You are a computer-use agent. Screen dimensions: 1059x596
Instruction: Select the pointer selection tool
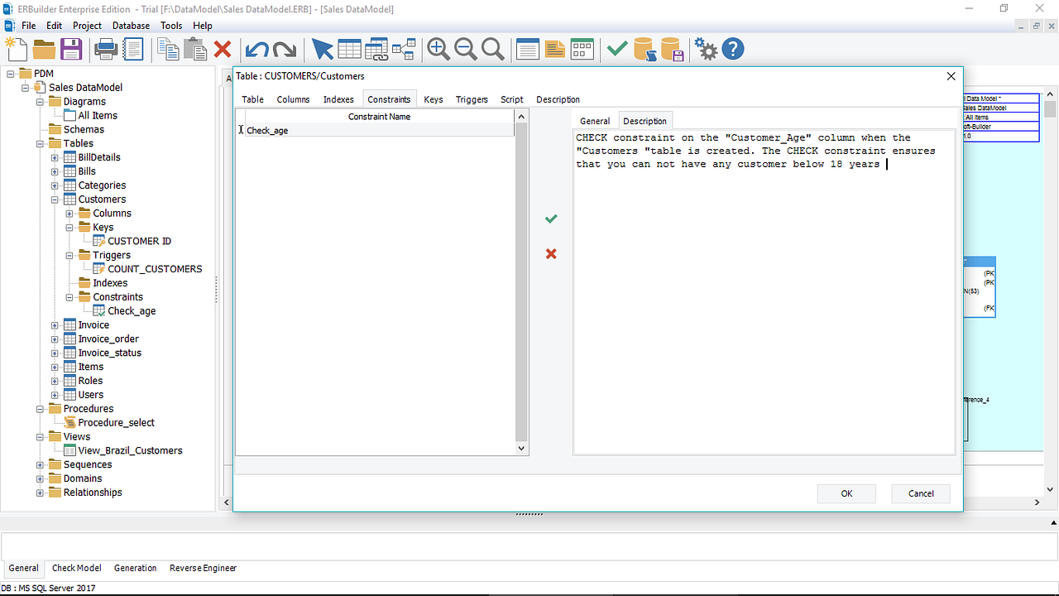tap(322, 49)
